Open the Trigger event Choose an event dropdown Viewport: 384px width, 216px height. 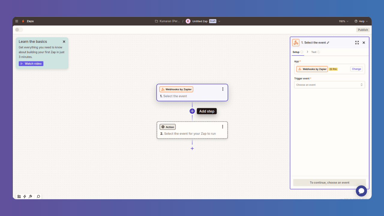coord(329,85)
